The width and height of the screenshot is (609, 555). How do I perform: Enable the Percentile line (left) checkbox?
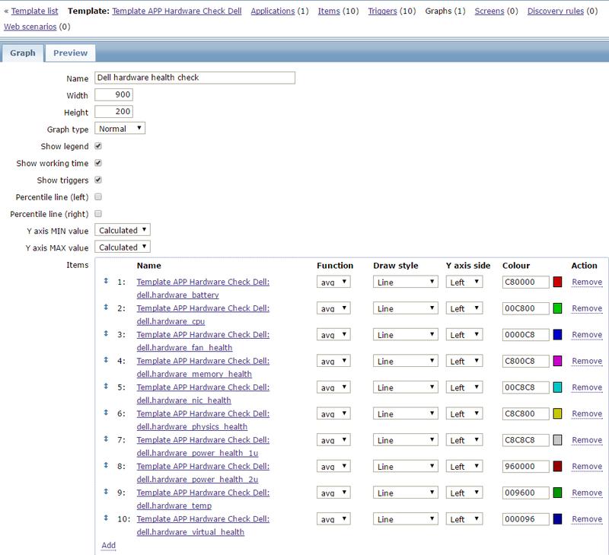(98, 196)
